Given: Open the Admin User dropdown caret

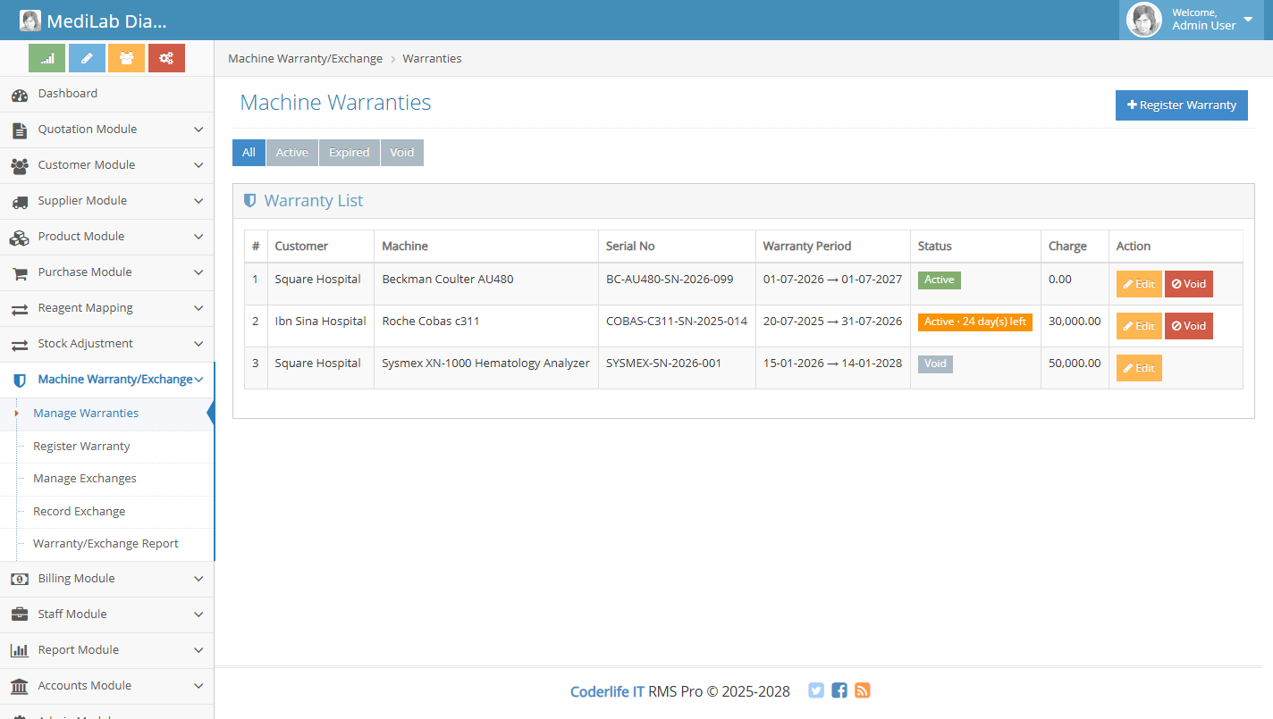Looking at the screenshot, I should point(1248,19).
